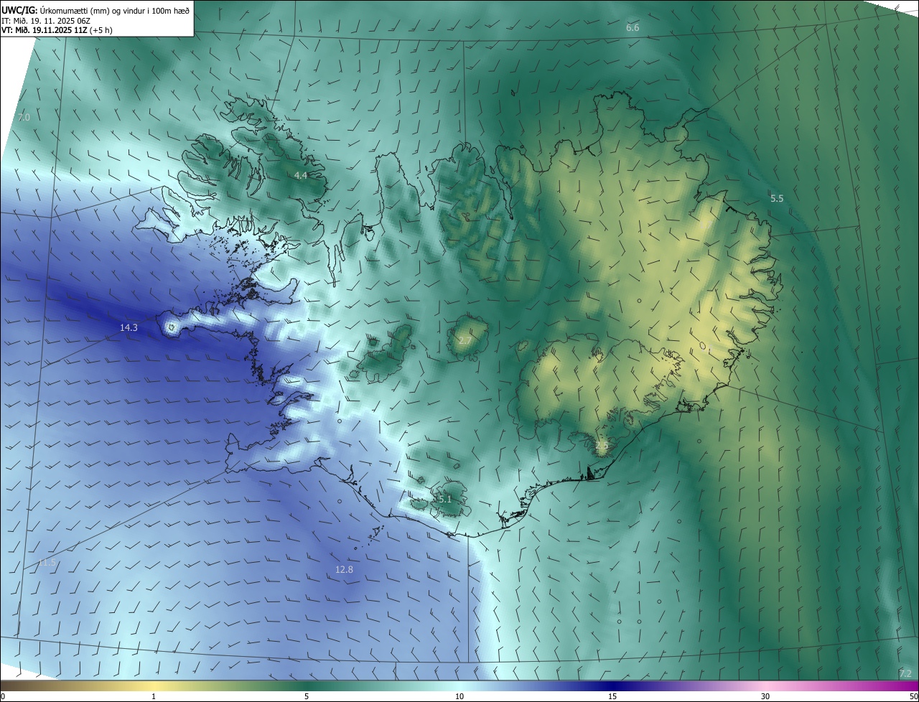Viewport: 919px width, 702px height.
Task: Click the 7.2 value label on the map
Action: (x=905, y=673)
